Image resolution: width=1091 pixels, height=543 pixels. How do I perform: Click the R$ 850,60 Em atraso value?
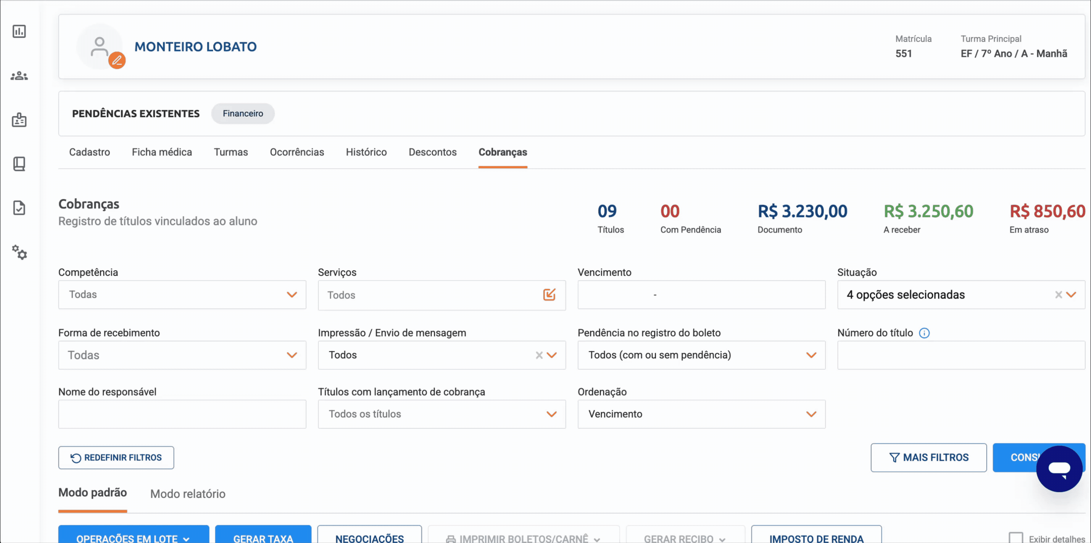click(1047, 211)
